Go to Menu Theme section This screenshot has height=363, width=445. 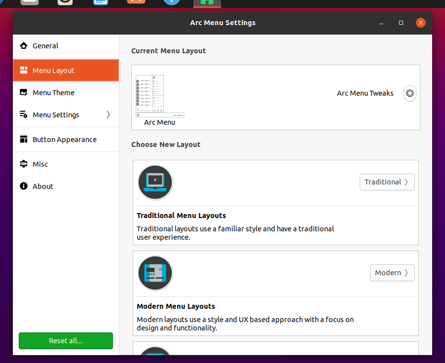[x=66, y=93]
